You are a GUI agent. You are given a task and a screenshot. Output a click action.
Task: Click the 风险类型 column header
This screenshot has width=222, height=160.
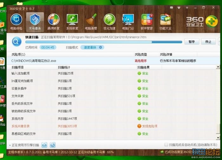click(141, 54)
